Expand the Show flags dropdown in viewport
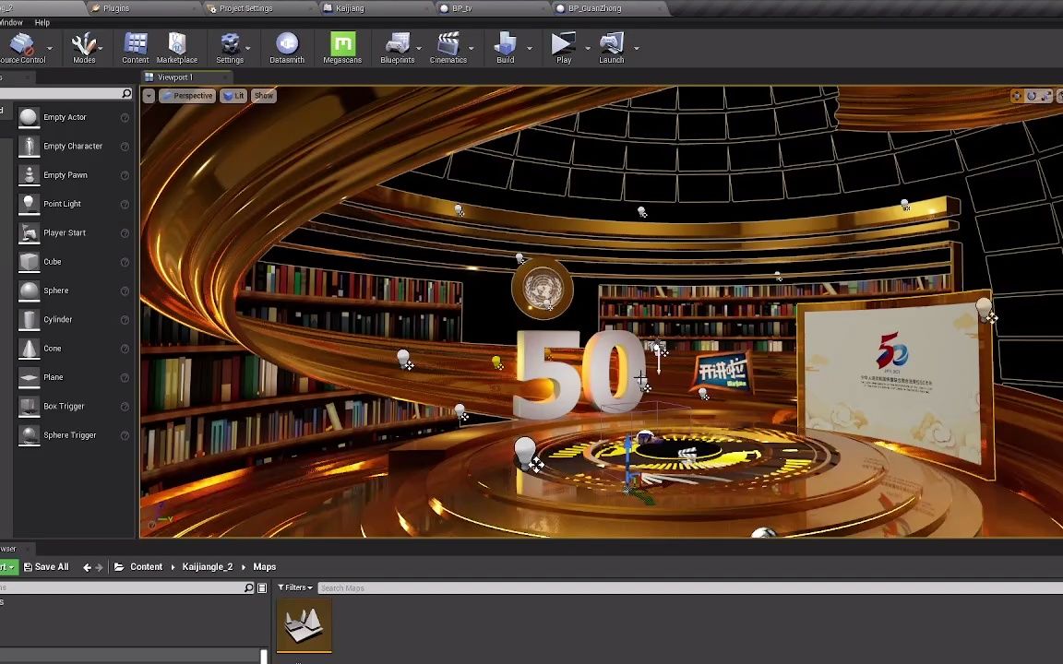Viewport: 1063px width, 664px height. tap(263, 95)
